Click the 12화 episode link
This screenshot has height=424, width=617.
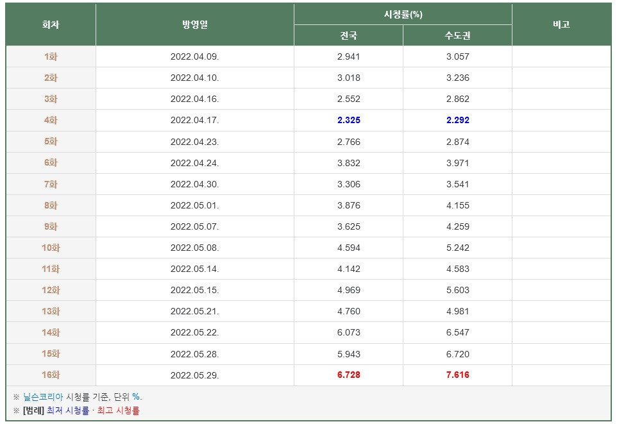pyautogui.click(x=51, y=290)
